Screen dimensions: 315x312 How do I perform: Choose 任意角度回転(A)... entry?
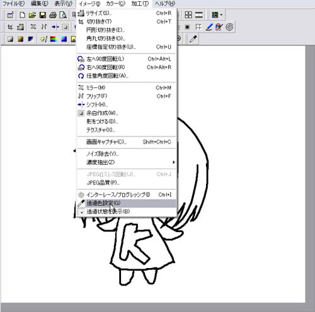pyautogui.click(x=127, y=75)
